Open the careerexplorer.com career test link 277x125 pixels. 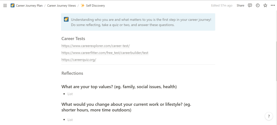(x=96, y=46)
